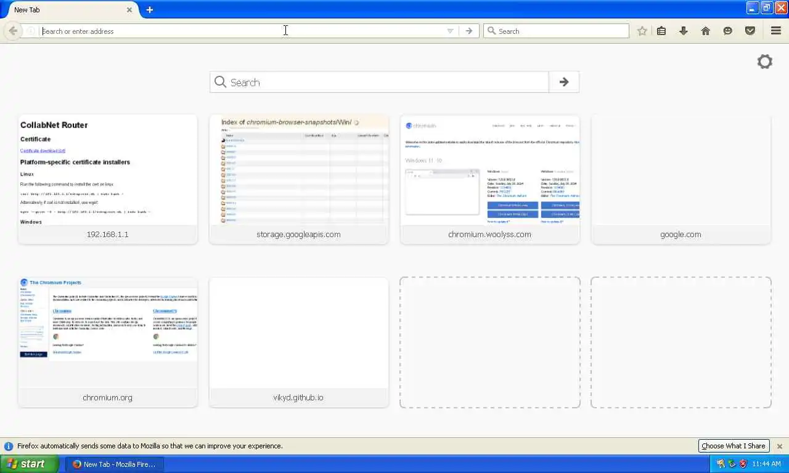Bookmark this page with star icon
The width and height of the screenshot is (789, 473).
pos(642,31)
